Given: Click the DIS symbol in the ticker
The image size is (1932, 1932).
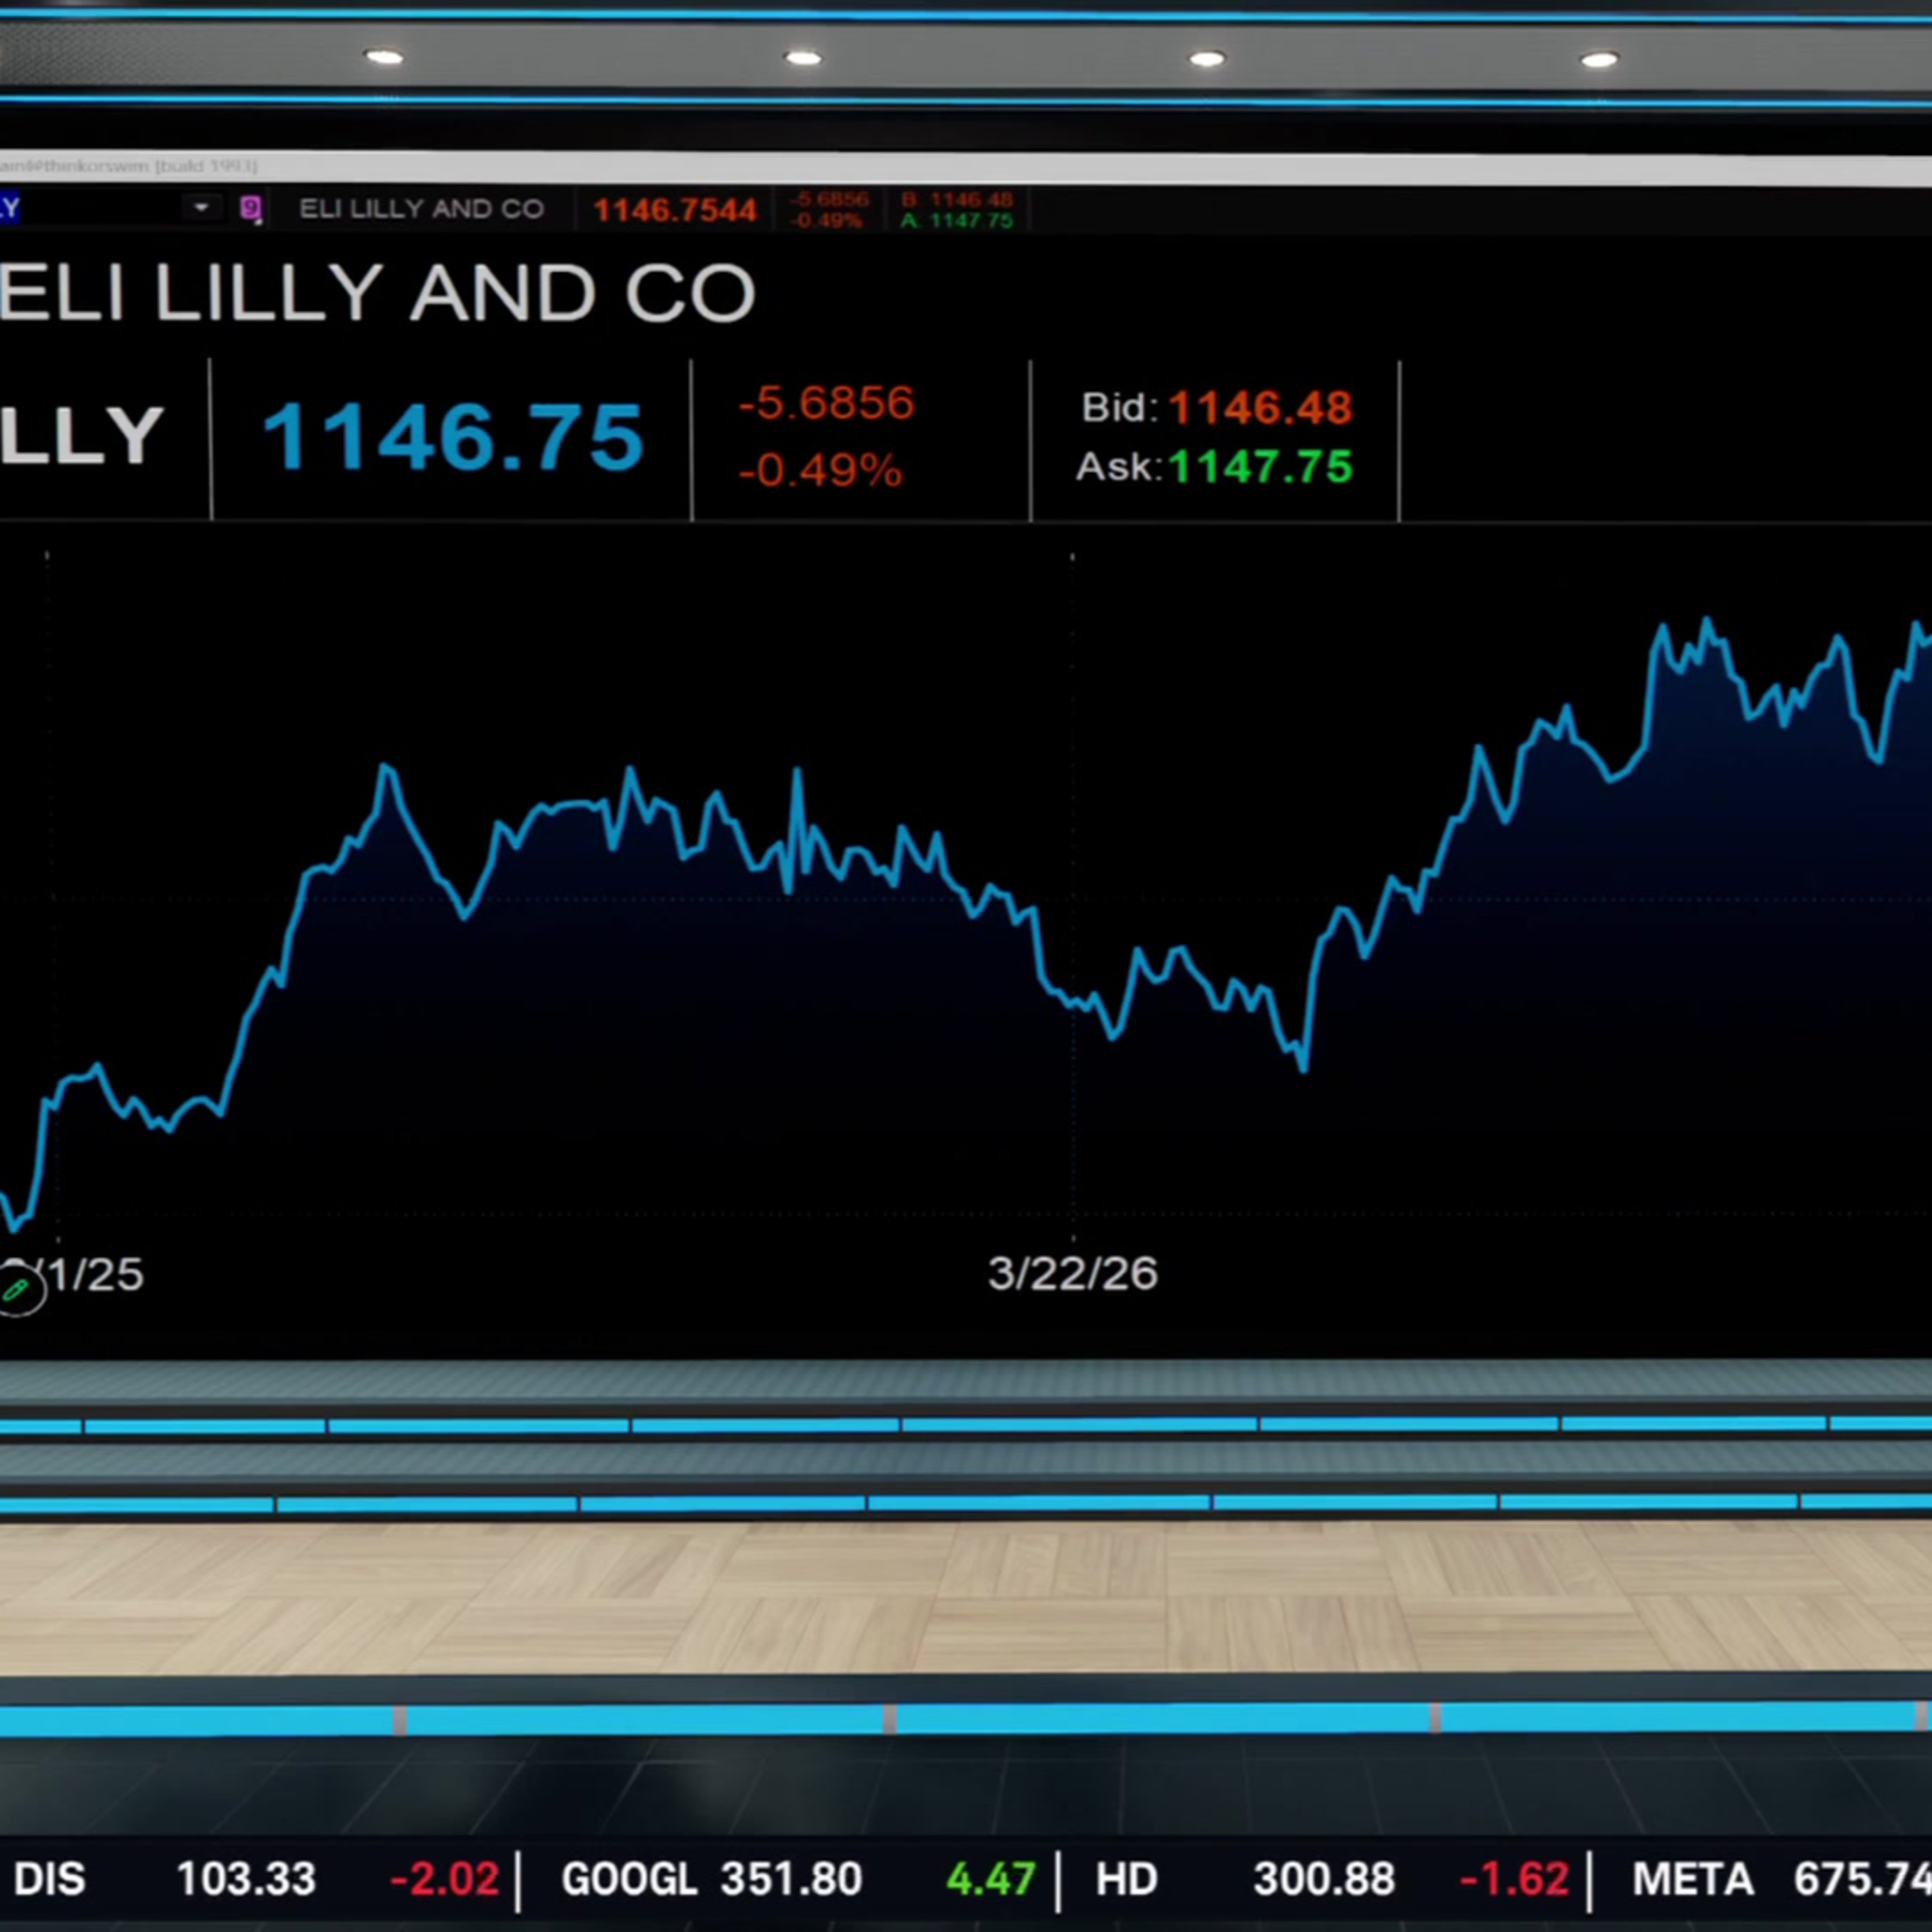Looking at the screenshot, I should click(x=50, y=1879).
